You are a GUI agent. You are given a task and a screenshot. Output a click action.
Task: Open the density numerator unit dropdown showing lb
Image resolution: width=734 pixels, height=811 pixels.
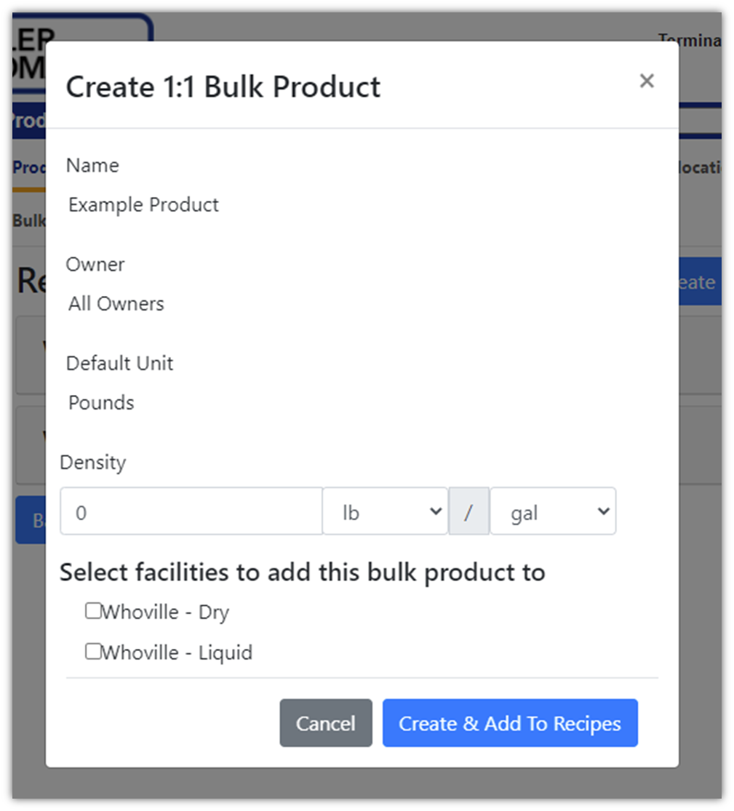(x=386, y=511)
